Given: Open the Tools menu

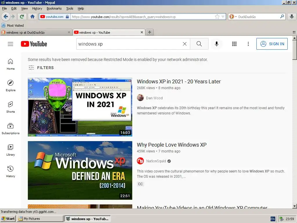Looking at the screenshot, I should [70, 8].
